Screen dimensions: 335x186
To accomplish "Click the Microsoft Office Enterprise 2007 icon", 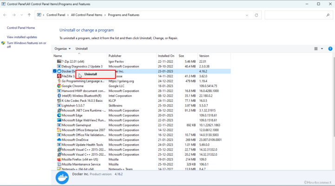I will pos(59,130).
